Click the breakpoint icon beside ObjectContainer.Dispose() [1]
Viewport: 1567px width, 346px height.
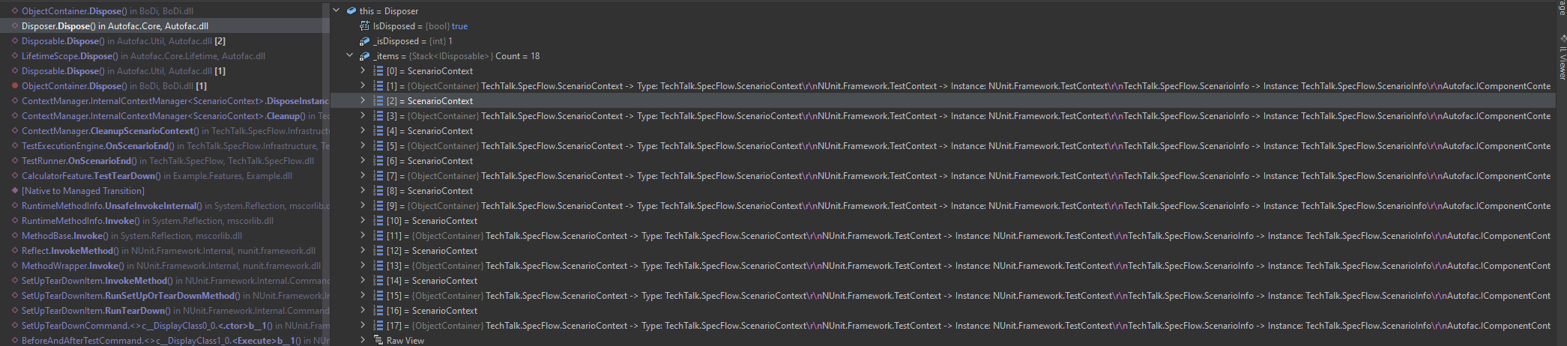[x=15, y=86]
